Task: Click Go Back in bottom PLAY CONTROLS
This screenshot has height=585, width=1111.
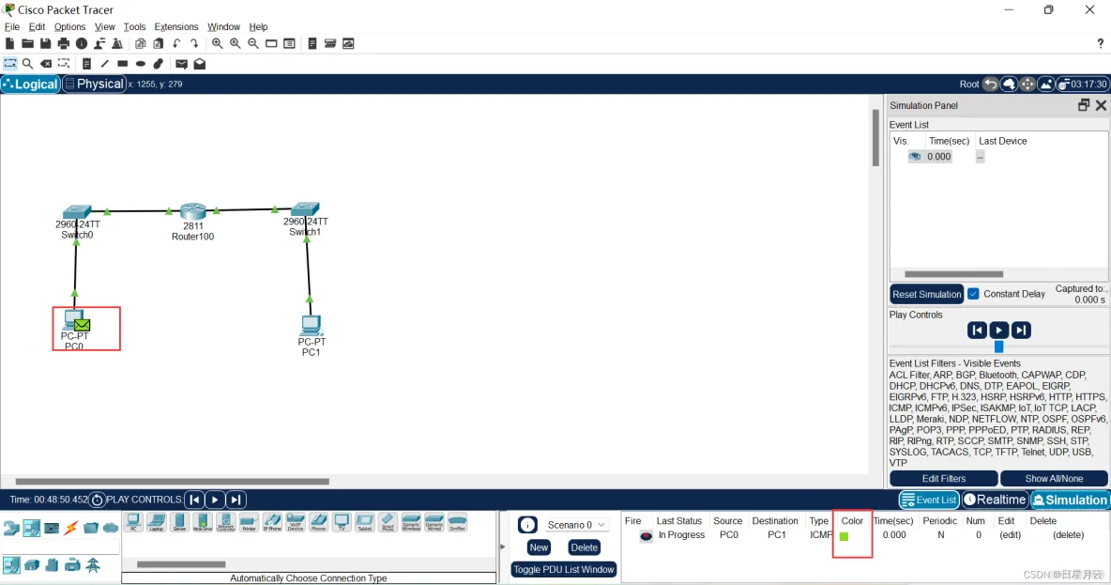Action: pyautogui.click(x=194, y=500)
